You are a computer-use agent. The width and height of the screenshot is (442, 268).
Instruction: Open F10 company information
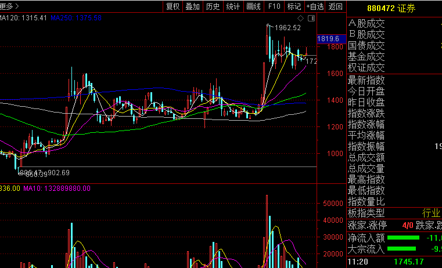coord(274,6)
